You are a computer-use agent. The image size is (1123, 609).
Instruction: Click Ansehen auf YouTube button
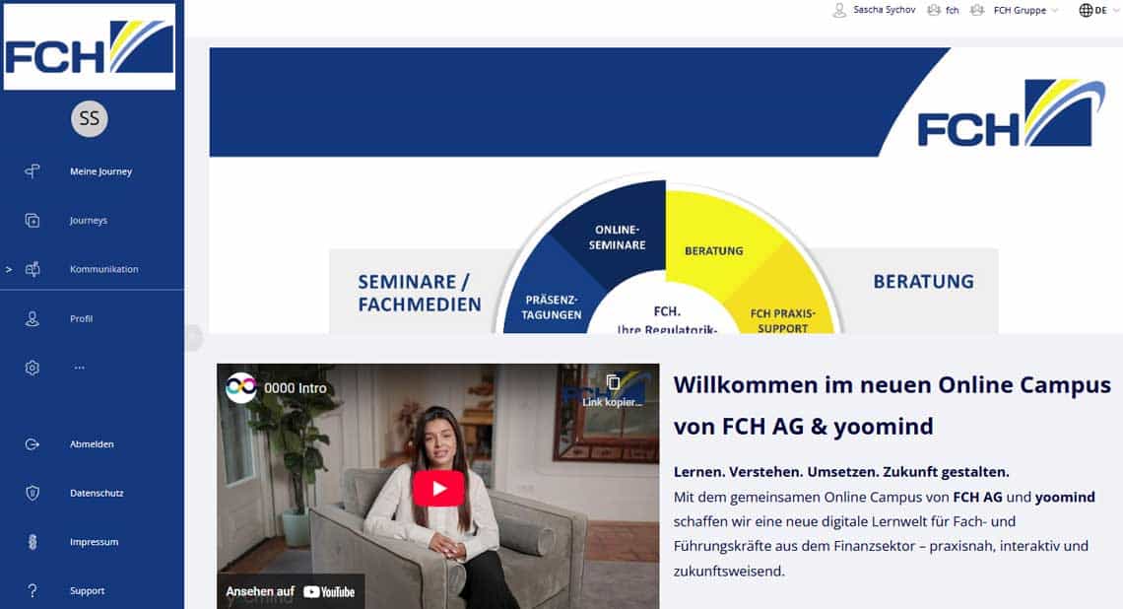point(290,591)
